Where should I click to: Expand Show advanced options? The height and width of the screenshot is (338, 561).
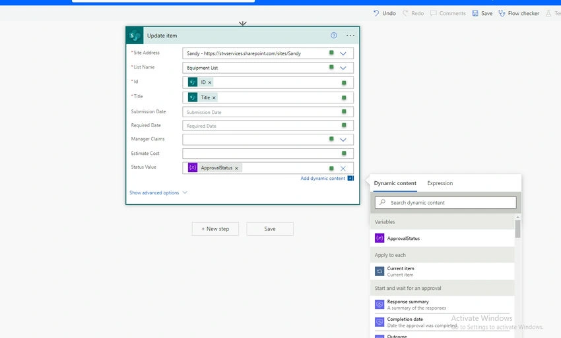(158, 192)
